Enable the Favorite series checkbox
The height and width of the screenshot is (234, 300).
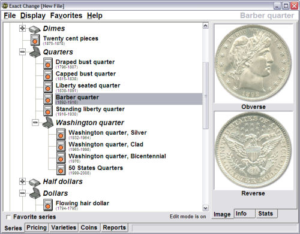tap(8, 217)
